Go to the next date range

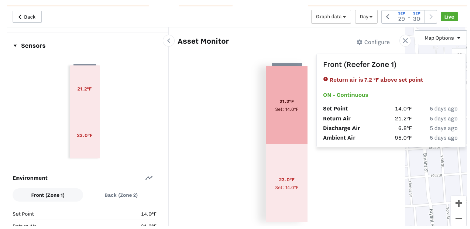coord(431,17)
